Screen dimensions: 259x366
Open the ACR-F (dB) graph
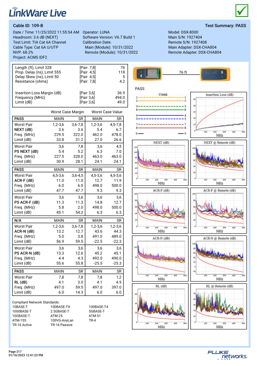(x=160, y=211)
